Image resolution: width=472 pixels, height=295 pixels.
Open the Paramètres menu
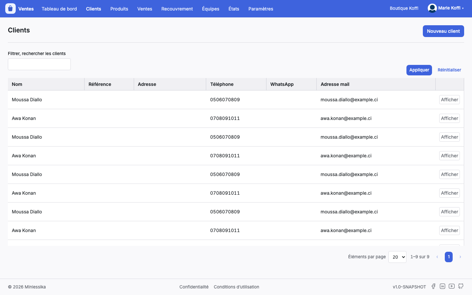pyautogui.click(x=261, y=9)
